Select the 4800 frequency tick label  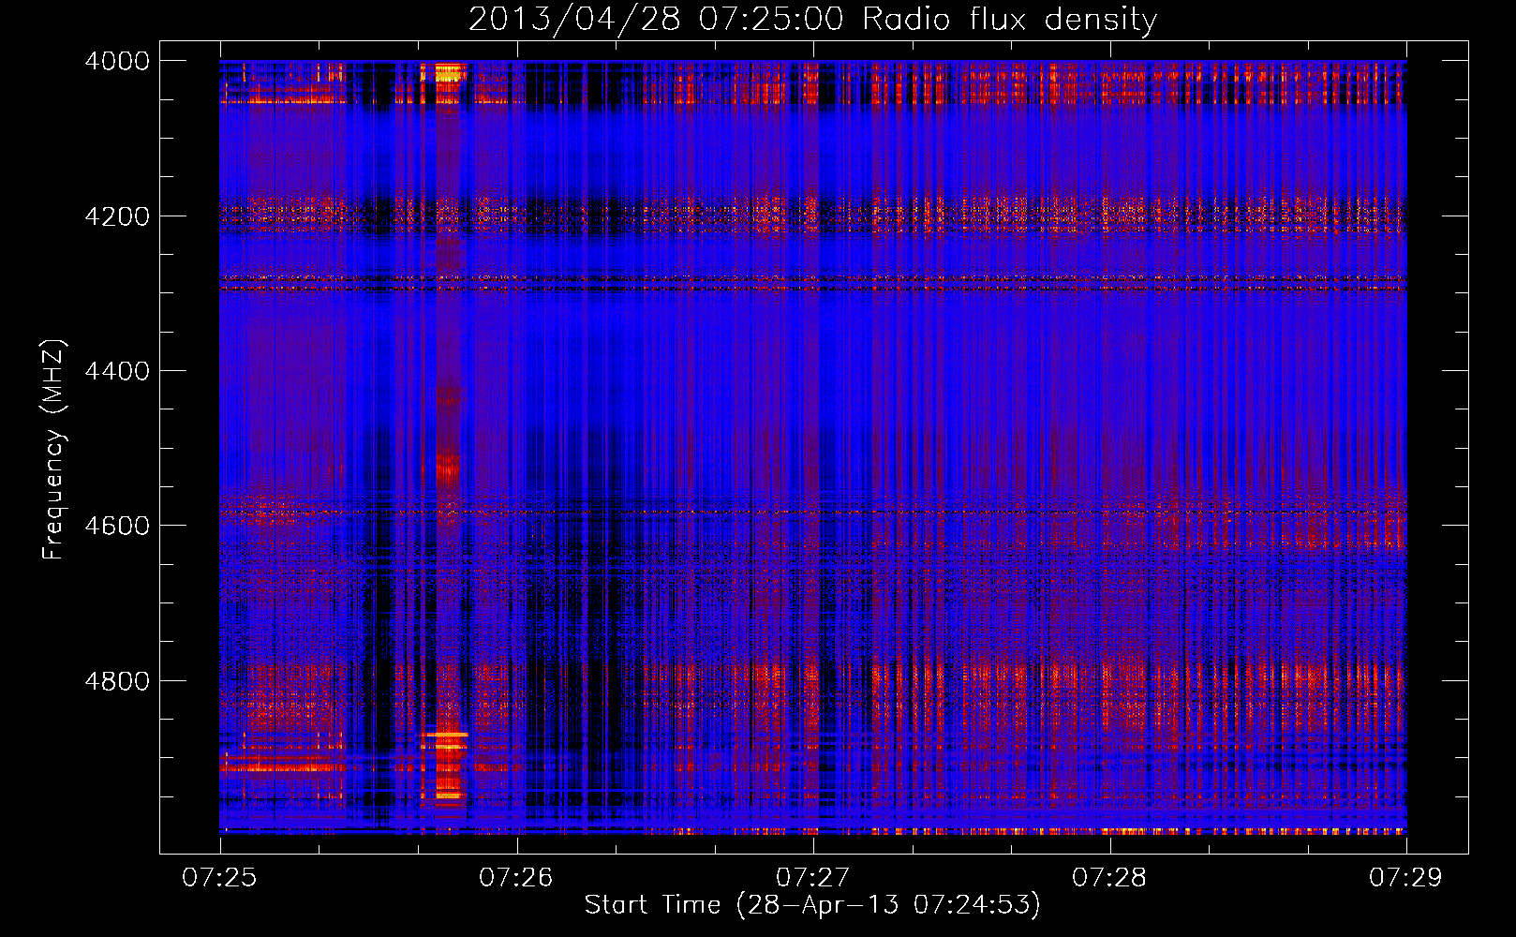[x=117, y=680]
